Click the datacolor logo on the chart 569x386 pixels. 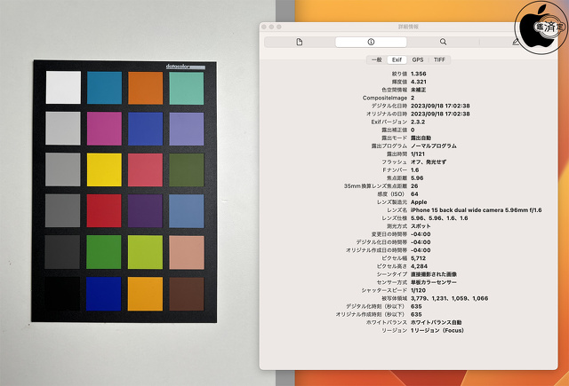[x=183, y=65]
